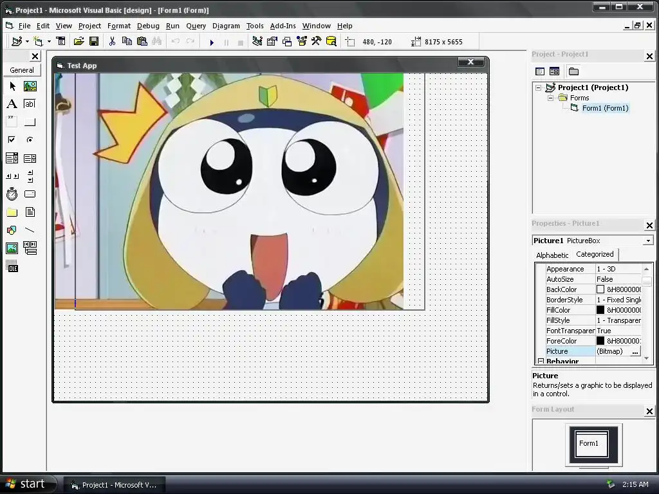Click the Picture property ellipsis button
The width and height of the screenshot is (659, 494).
click(x=635, y=352)
